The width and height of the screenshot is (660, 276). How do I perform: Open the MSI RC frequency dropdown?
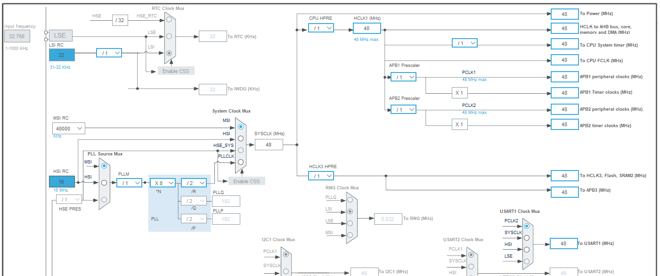[68, 128]
